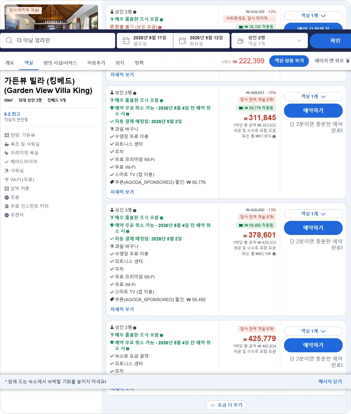Click the 9.2 최고 rating link
351x414 pixels.
coord(12,114)
